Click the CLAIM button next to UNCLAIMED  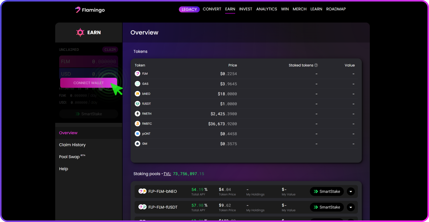(110, 50)
